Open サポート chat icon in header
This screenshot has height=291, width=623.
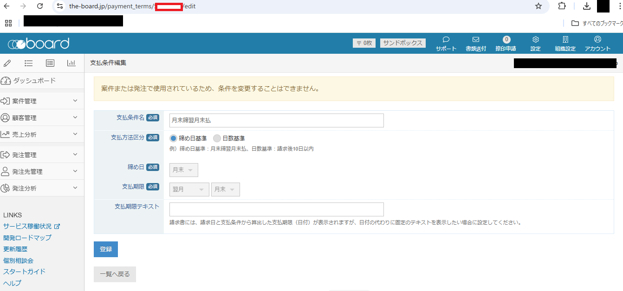tap(446, 40)
